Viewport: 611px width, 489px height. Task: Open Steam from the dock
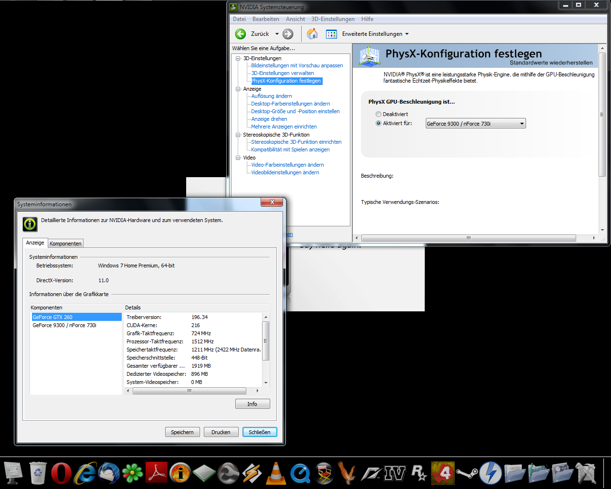click(467, 473)
